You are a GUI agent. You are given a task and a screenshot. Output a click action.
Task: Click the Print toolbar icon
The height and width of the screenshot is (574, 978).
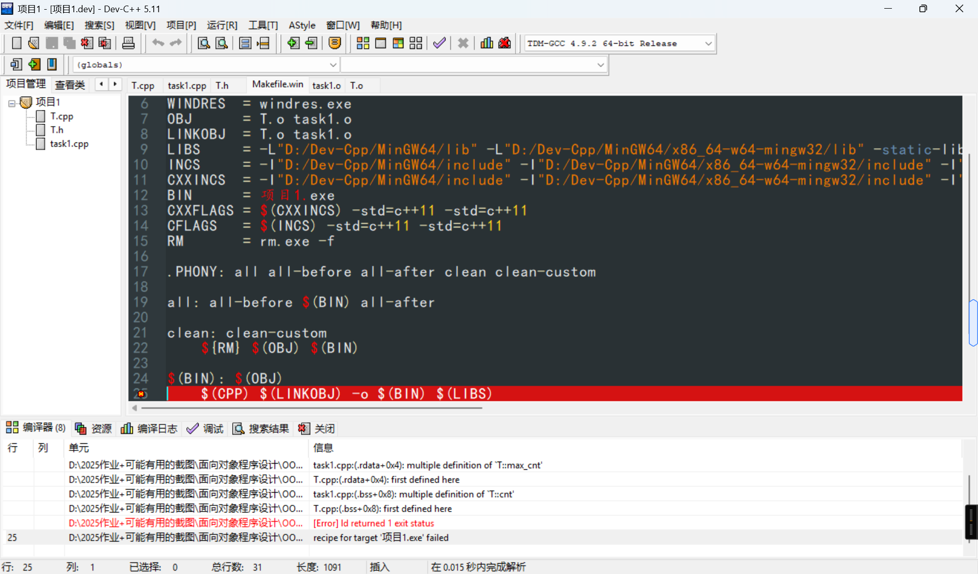point(128,43)
